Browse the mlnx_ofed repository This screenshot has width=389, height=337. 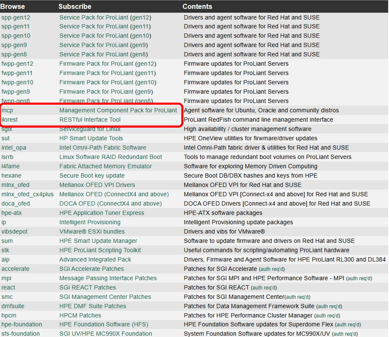click(15, 185)
